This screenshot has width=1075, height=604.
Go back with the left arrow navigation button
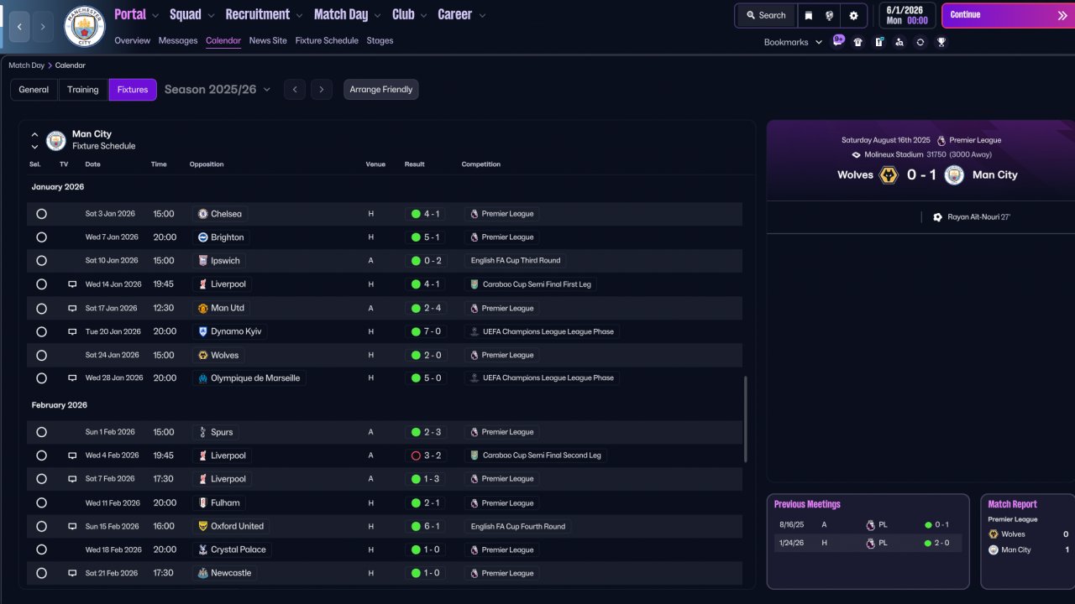[x=19, y=27]
